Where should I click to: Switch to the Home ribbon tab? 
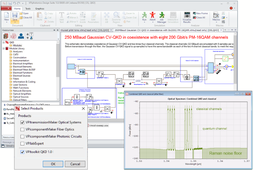pyautogui.click(x=17, y=9)
